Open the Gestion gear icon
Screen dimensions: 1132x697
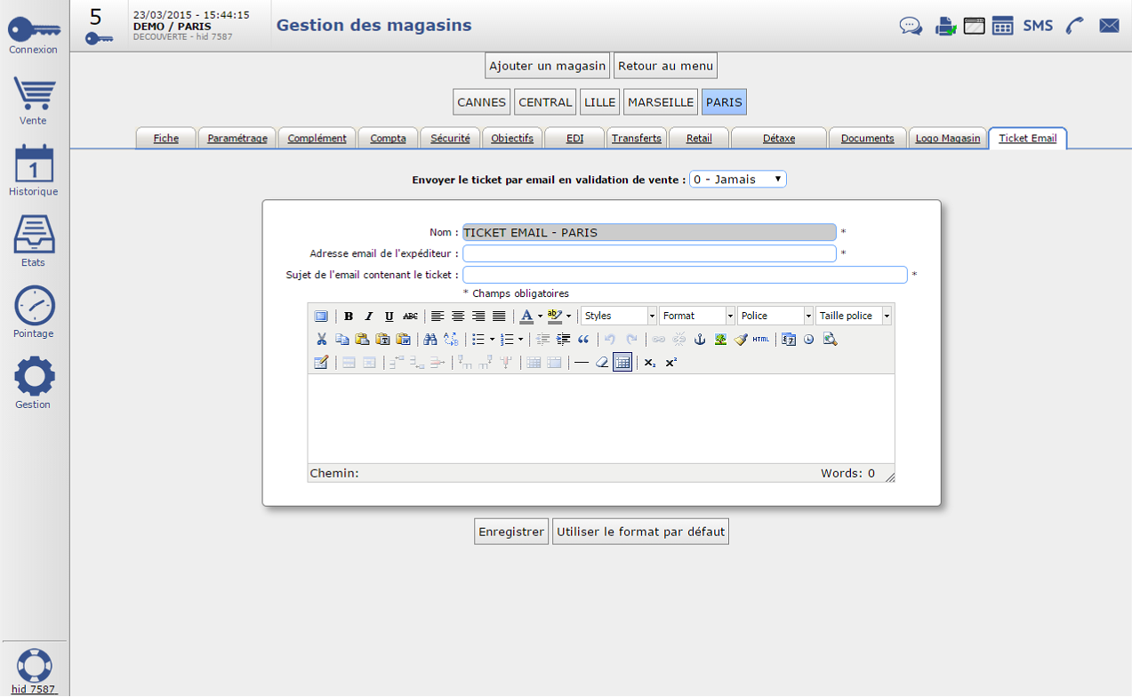(34, 378)
